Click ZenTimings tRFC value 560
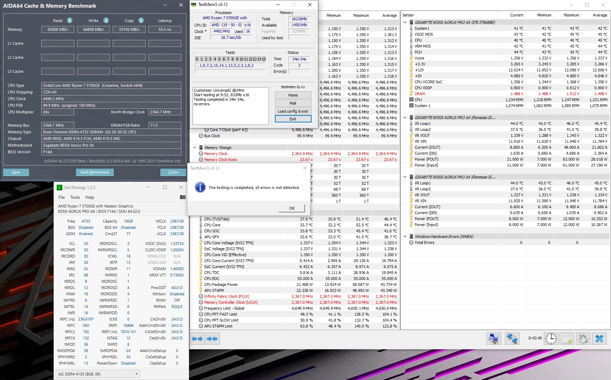This screenshot has width=611, height=380. 86,325
